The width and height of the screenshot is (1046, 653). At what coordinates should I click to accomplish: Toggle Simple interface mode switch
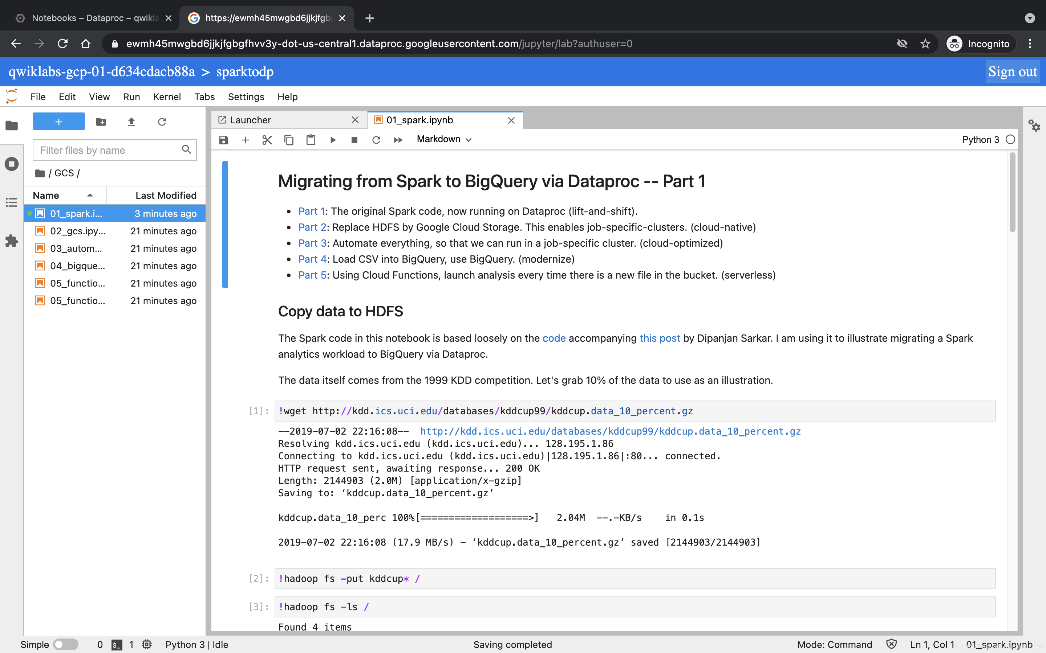(x=66, y=644)
